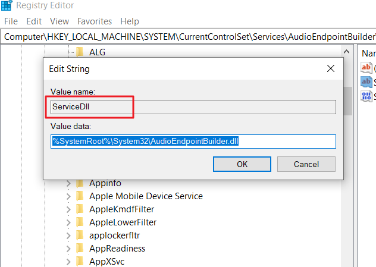Click the applockerfltr folder icon

click(80, 235)
